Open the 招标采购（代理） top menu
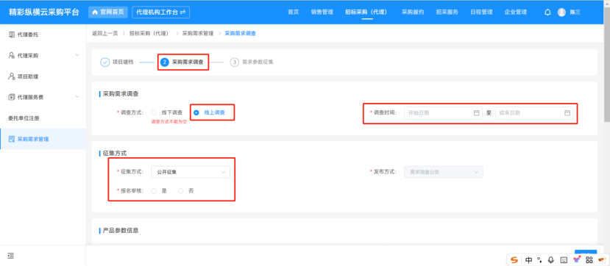The height and width of the screenshot is (266, 610). click(367, 12)
